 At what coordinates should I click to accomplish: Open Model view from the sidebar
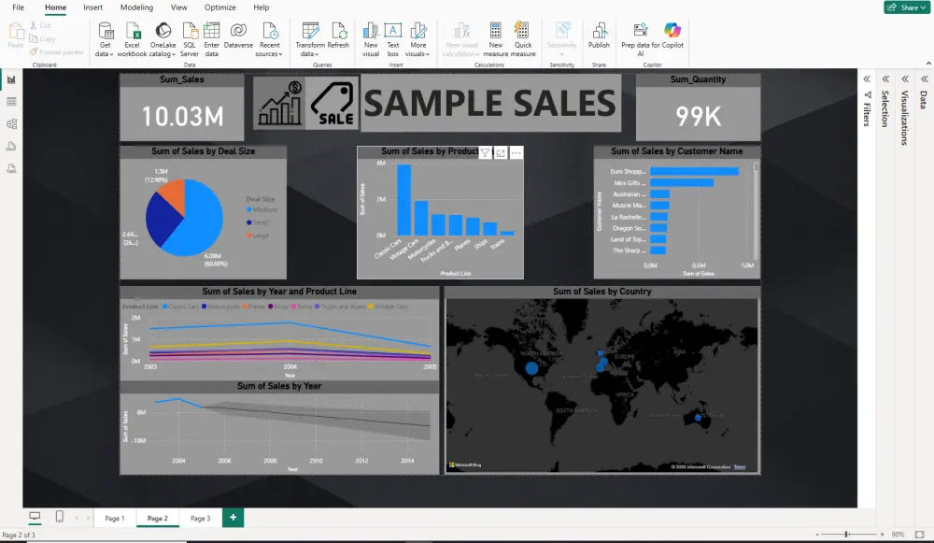point(12,122)
